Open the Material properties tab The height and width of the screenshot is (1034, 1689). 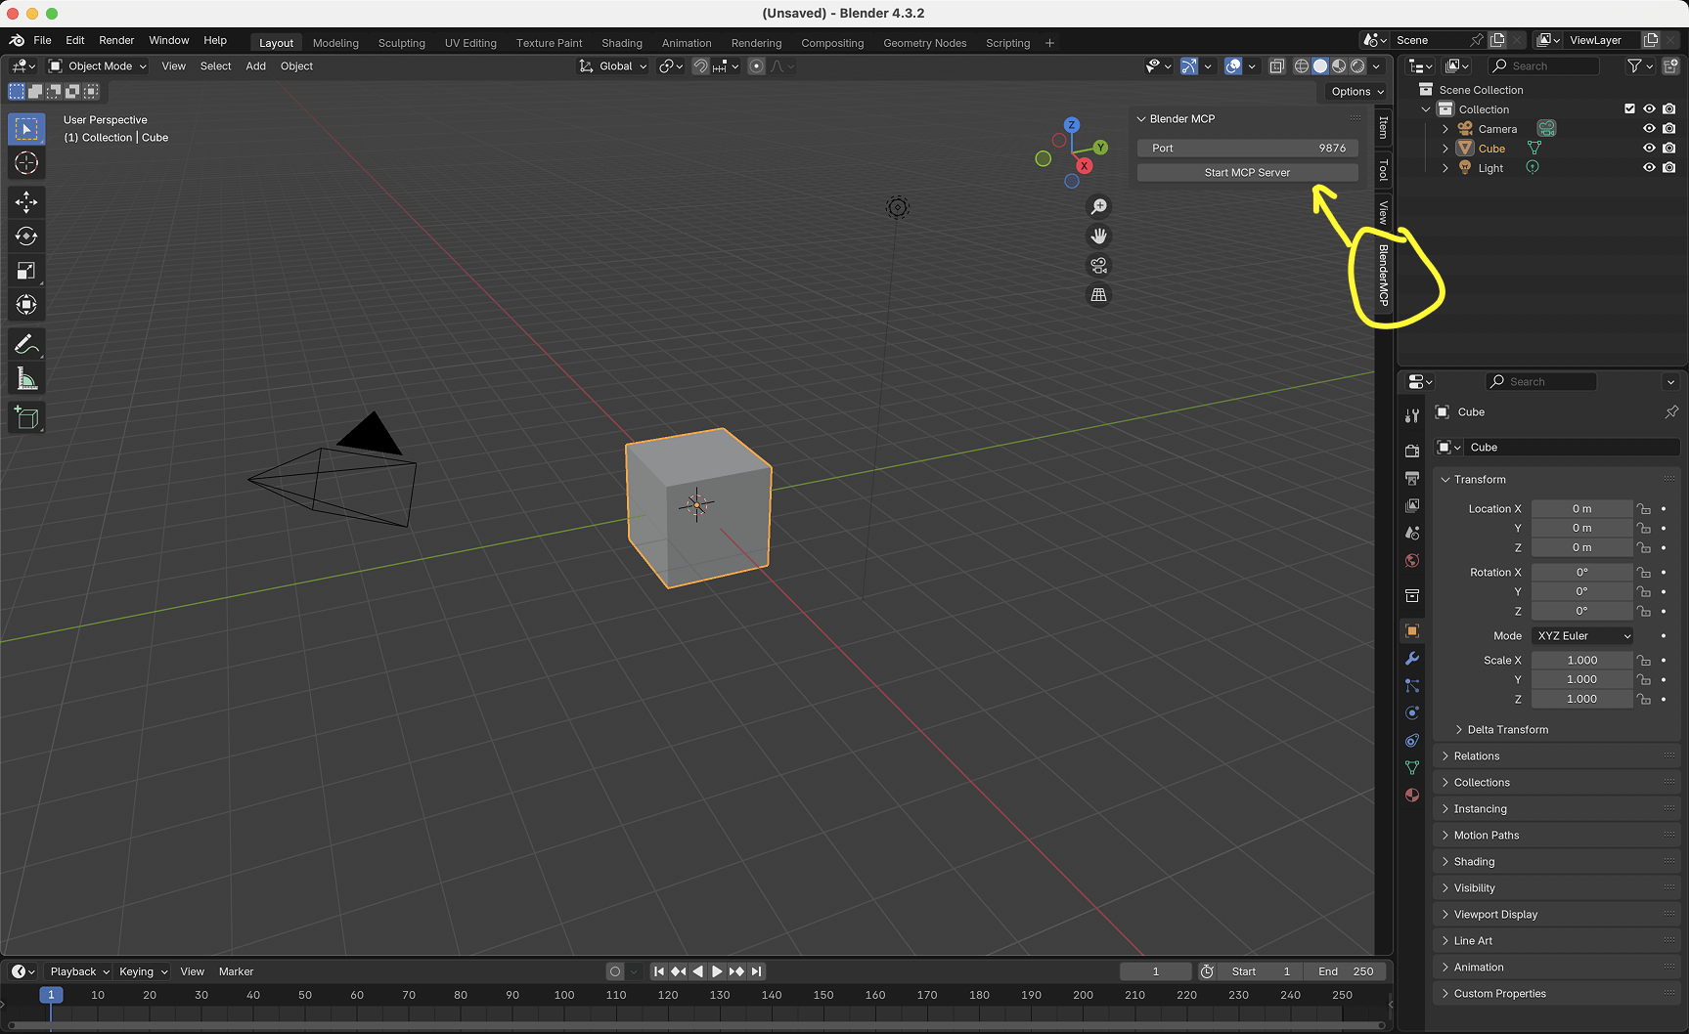[x=1411, y=795]
